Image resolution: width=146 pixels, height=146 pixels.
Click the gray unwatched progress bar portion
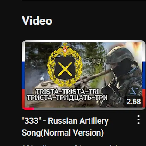point(89,109)
